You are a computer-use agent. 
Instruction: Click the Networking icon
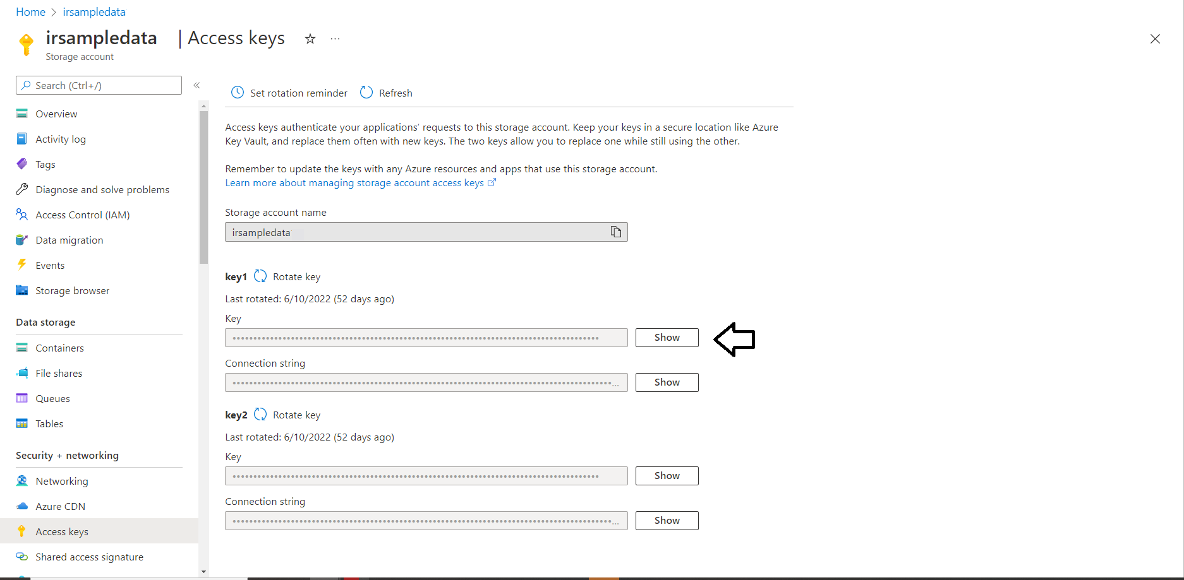(22, 481)
